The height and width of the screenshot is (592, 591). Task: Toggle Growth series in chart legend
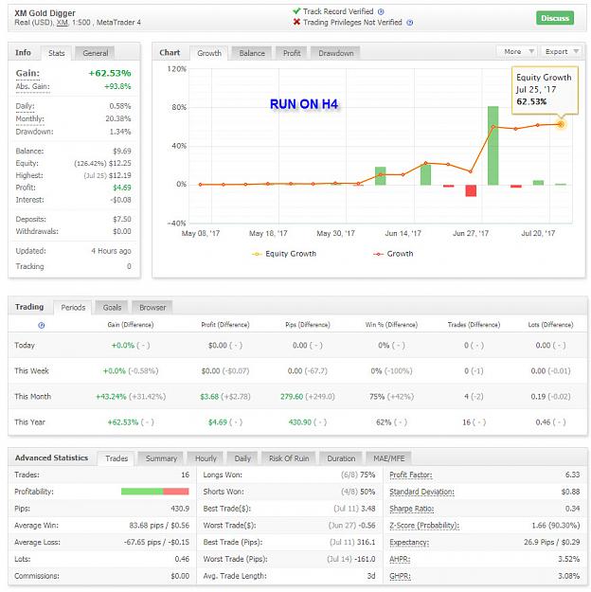393,254
